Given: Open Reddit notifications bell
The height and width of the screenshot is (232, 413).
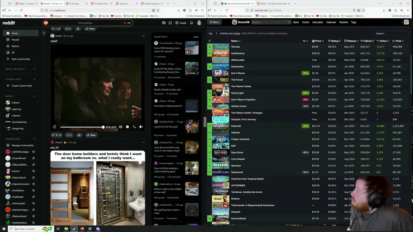Looking at the screenshot, I should [x=191, y=23].
